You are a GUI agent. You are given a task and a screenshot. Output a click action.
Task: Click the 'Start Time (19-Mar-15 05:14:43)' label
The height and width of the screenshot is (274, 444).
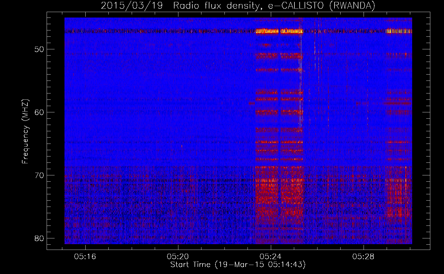click(238, 265)
